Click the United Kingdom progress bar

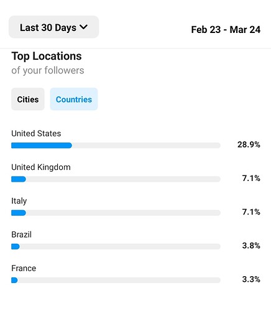116,179
